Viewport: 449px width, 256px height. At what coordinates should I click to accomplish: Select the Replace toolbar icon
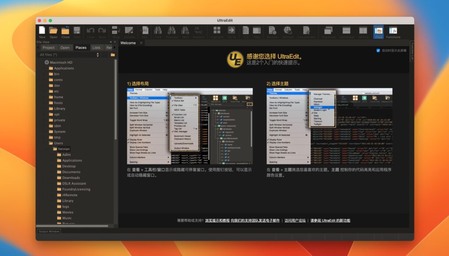(198, 31)
